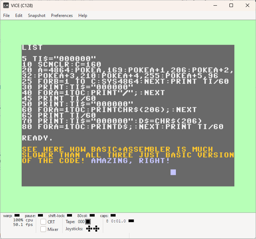Toggle the pause LED indicator

40,215
